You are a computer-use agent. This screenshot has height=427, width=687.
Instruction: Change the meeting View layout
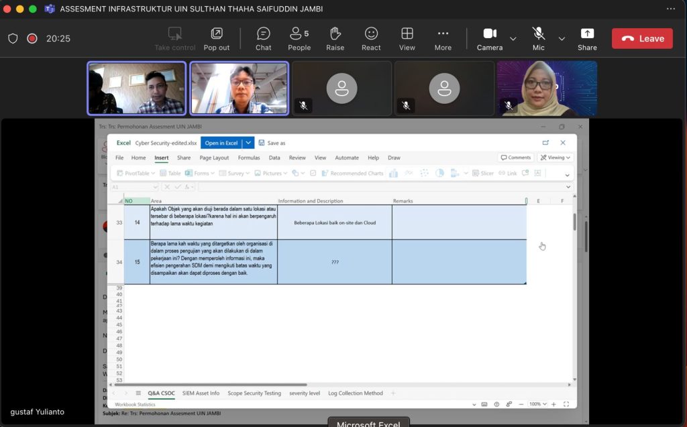pyautogui.click(x=407, y=38)
